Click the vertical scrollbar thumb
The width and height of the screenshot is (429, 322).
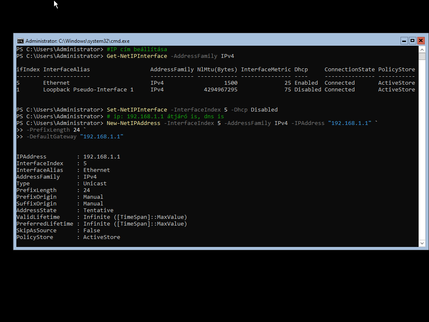pyautogui.click(x=422, y=56)
